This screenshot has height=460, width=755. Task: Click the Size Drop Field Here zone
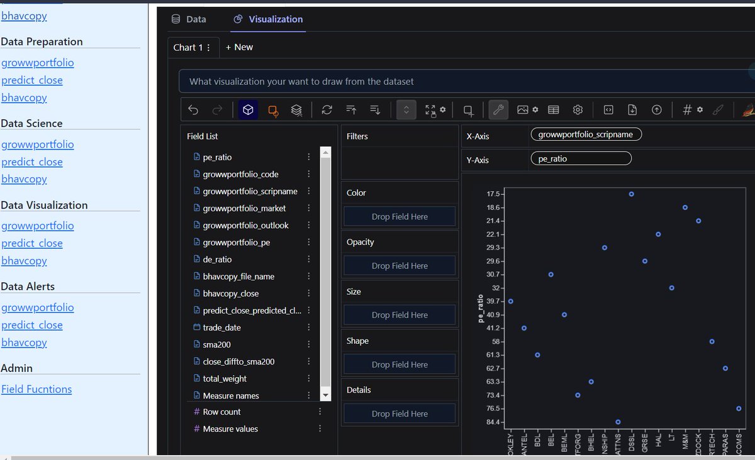(x=400, y=315)
